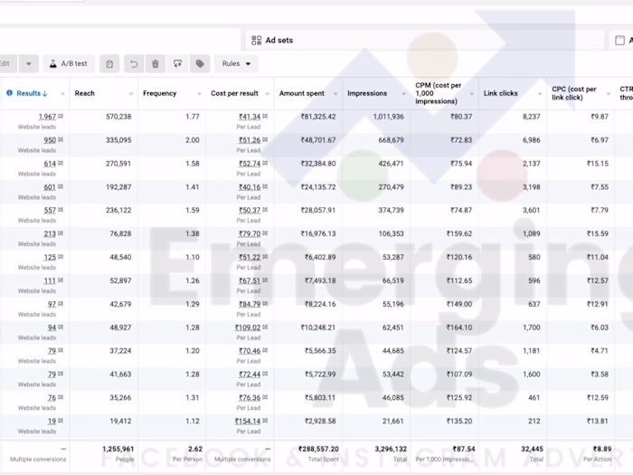This screenshot has height=475, width=633.
Task: Open the Rules dropdown
Action: click(236, 64)
